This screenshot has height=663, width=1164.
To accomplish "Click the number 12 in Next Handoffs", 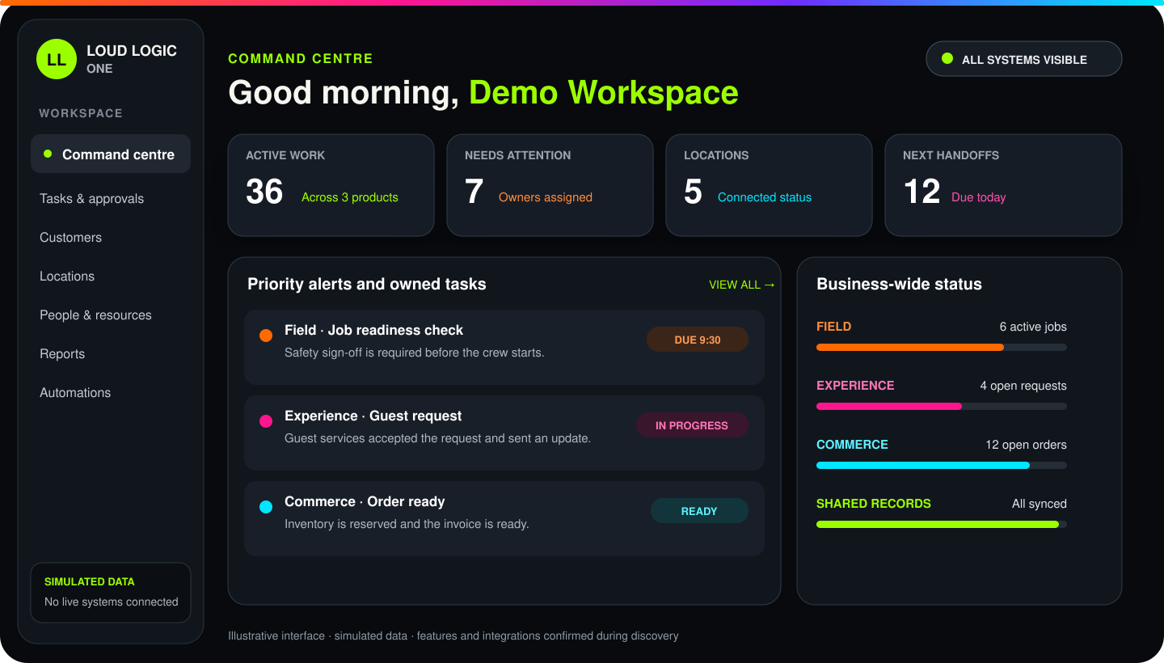I will (x=921, y=192).
